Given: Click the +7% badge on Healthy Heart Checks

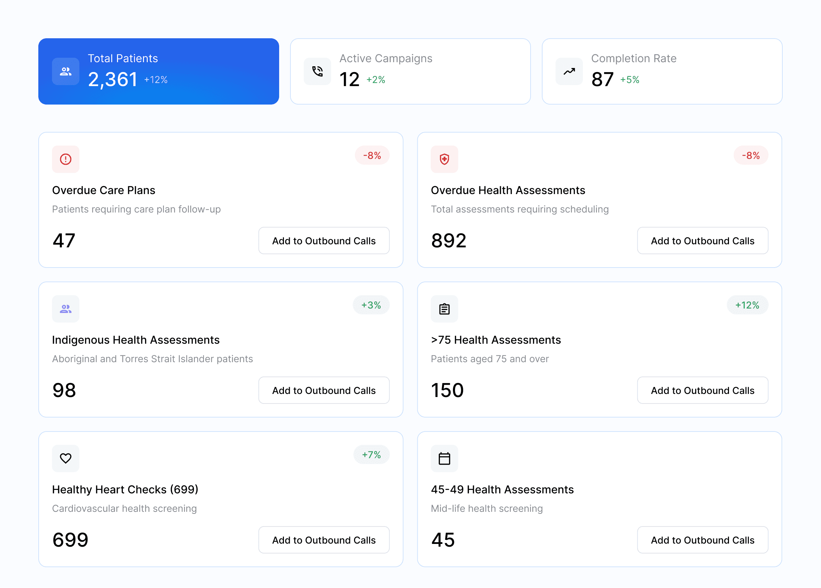Looking at the screenshot, I should (371, 454).
